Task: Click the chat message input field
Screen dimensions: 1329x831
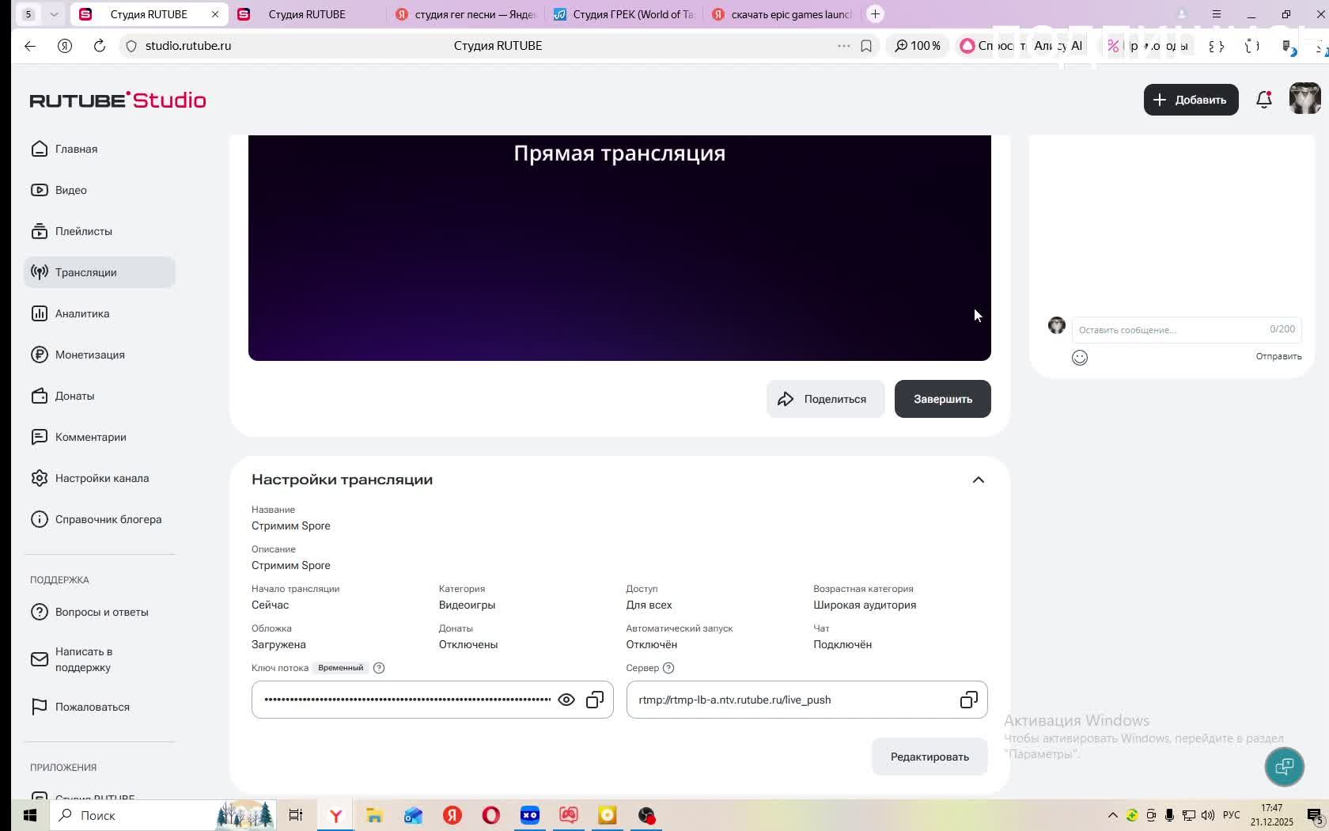Action: (x=1171, y=329)
